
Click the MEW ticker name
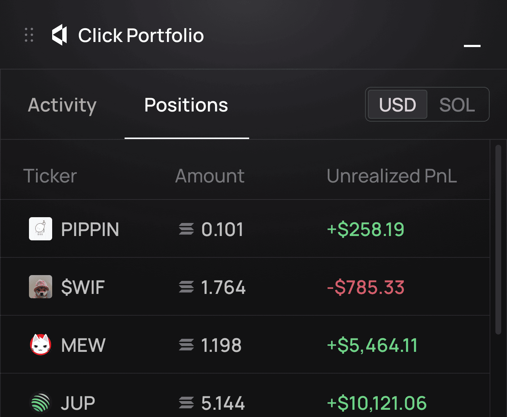83,345
